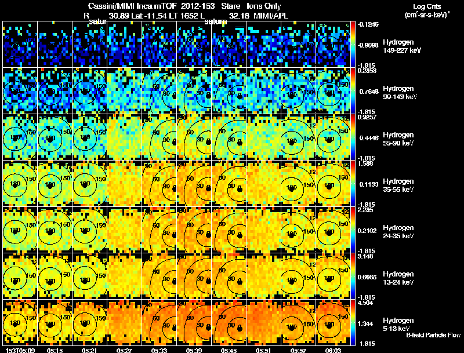Click the '05:27' time axis label

[124, 350]
